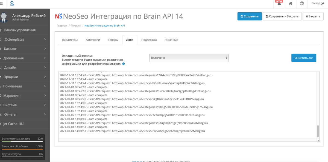
Task: Click log line 2021-01-04 14:01:49 categories request
Action: (x=134, y=123)
